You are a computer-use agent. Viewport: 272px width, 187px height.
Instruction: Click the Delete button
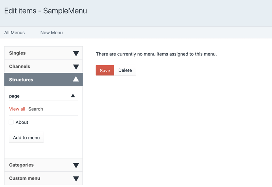(125, 70)
